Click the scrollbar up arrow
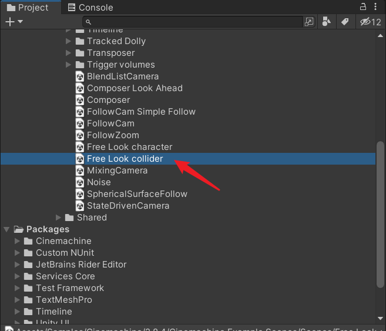 380,36
